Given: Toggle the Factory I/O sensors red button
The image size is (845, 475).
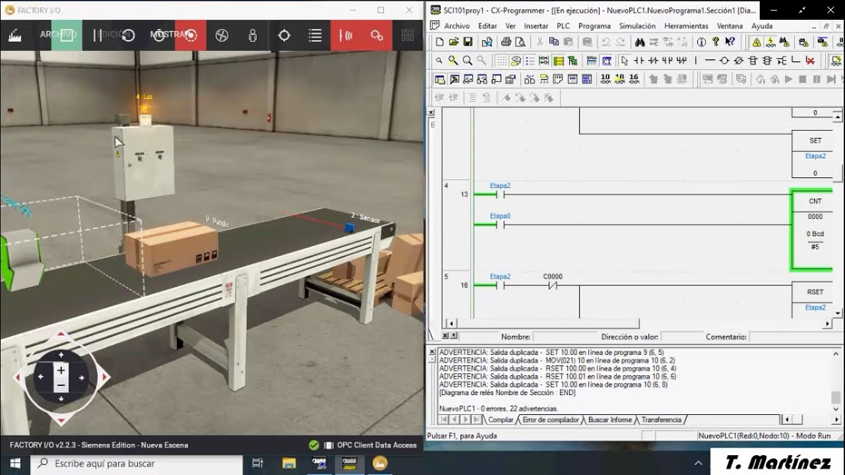Looking at the screenshot, I should pyautogui.click(x=346, y=36).
